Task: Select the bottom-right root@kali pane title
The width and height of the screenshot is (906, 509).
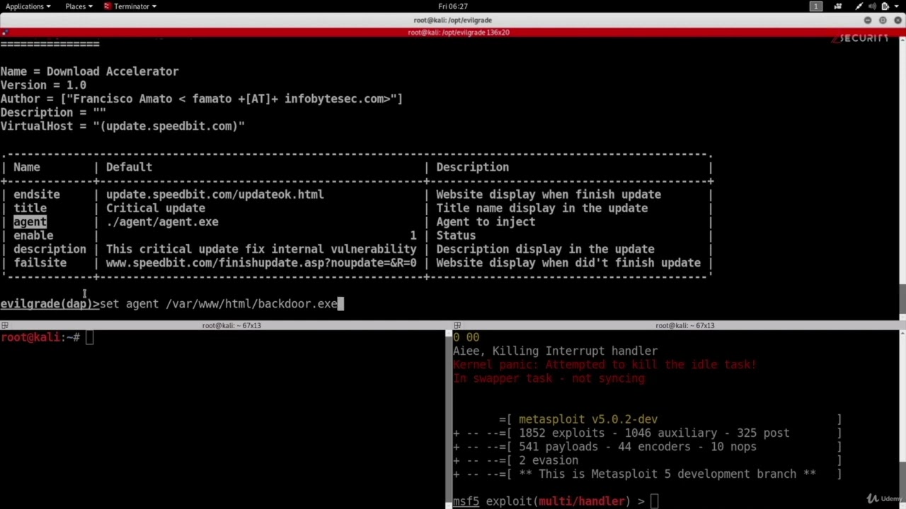Action: pyautogui.click(x=684, y=325)
